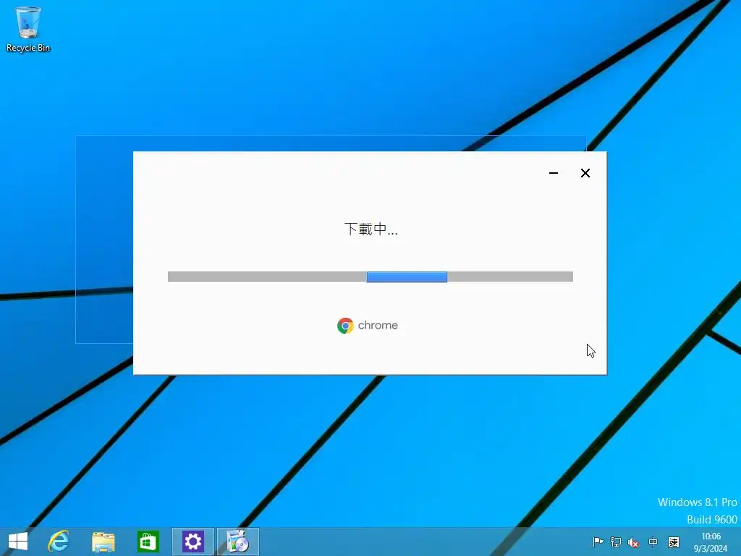
Task: Click the chrome wordmark text
Action: point(378,325)
